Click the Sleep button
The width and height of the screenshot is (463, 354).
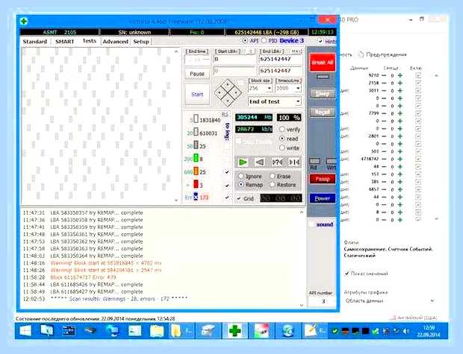coord(323,94)
